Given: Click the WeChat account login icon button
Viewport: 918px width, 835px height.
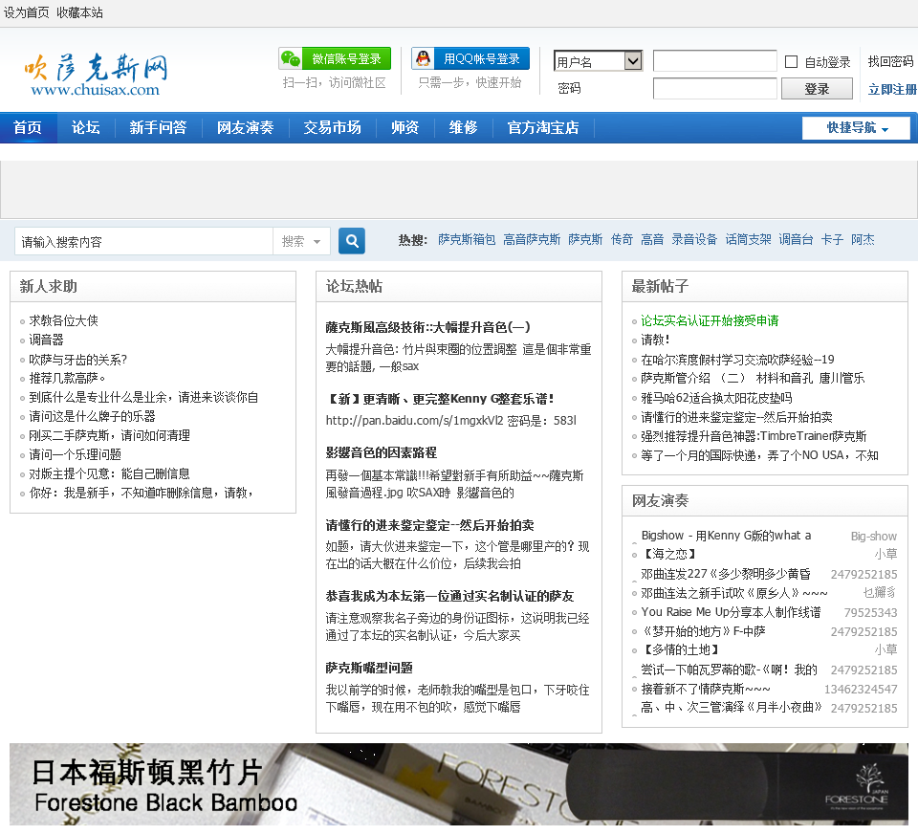Looking at the screenshot, I should [x=335, y=59].
